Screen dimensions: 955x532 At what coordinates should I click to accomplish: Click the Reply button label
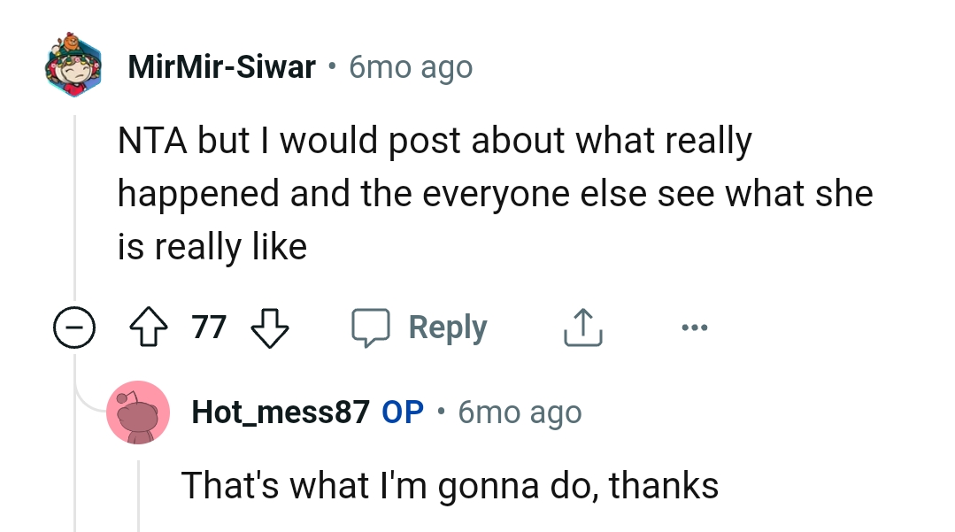pos(447,327)
